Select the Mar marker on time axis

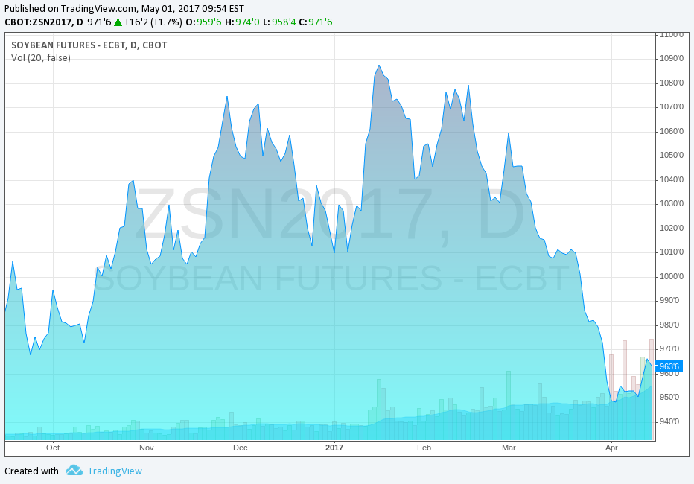point(509,448)
